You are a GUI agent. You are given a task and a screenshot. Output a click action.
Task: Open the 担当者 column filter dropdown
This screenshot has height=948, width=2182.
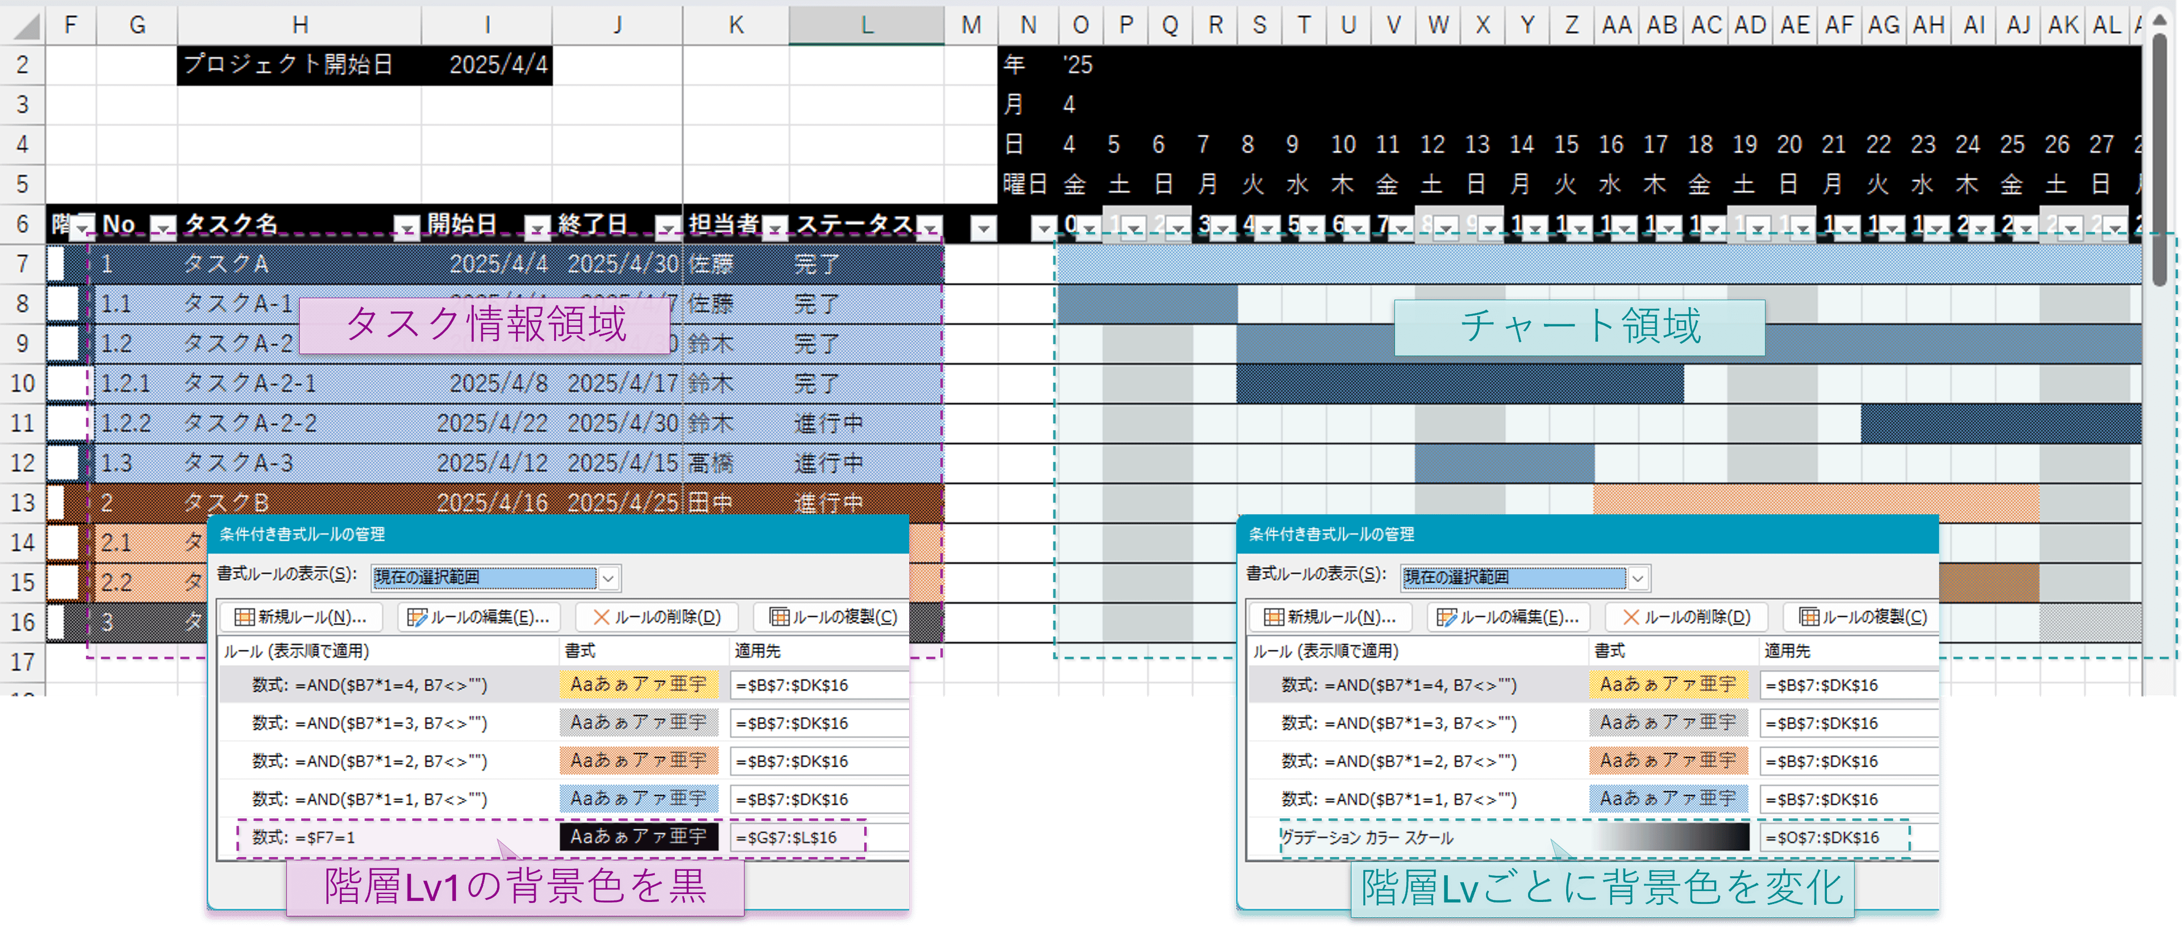click(x=775, y=228)
